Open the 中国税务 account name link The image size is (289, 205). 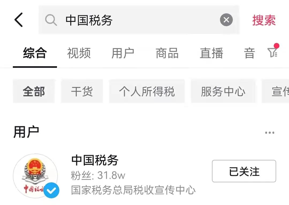[95, 160]
